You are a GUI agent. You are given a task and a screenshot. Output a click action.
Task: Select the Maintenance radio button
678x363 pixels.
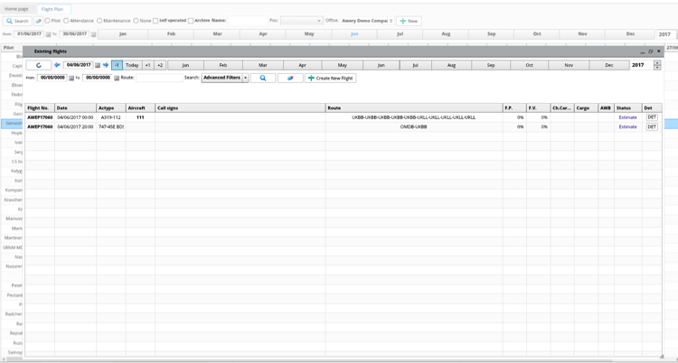click(99, 21)
